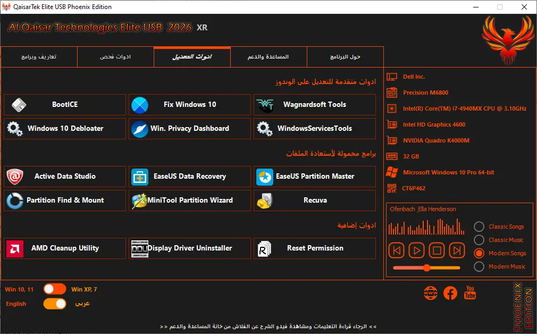The image size is (537, 334).
Task: Open the Facebook page icon
Action: 450,293
